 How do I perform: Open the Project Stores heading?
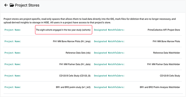[x=27, y=5]
